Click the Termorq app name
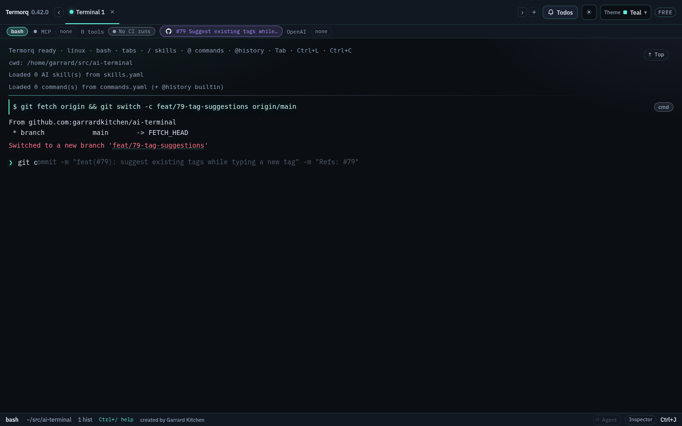The width and height of the screenshot is (682, 426). click(17, 12)
